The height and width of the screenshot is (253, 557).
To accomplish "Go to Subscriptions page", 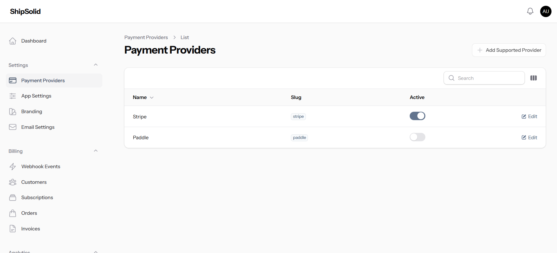I will tap(37, 197).
